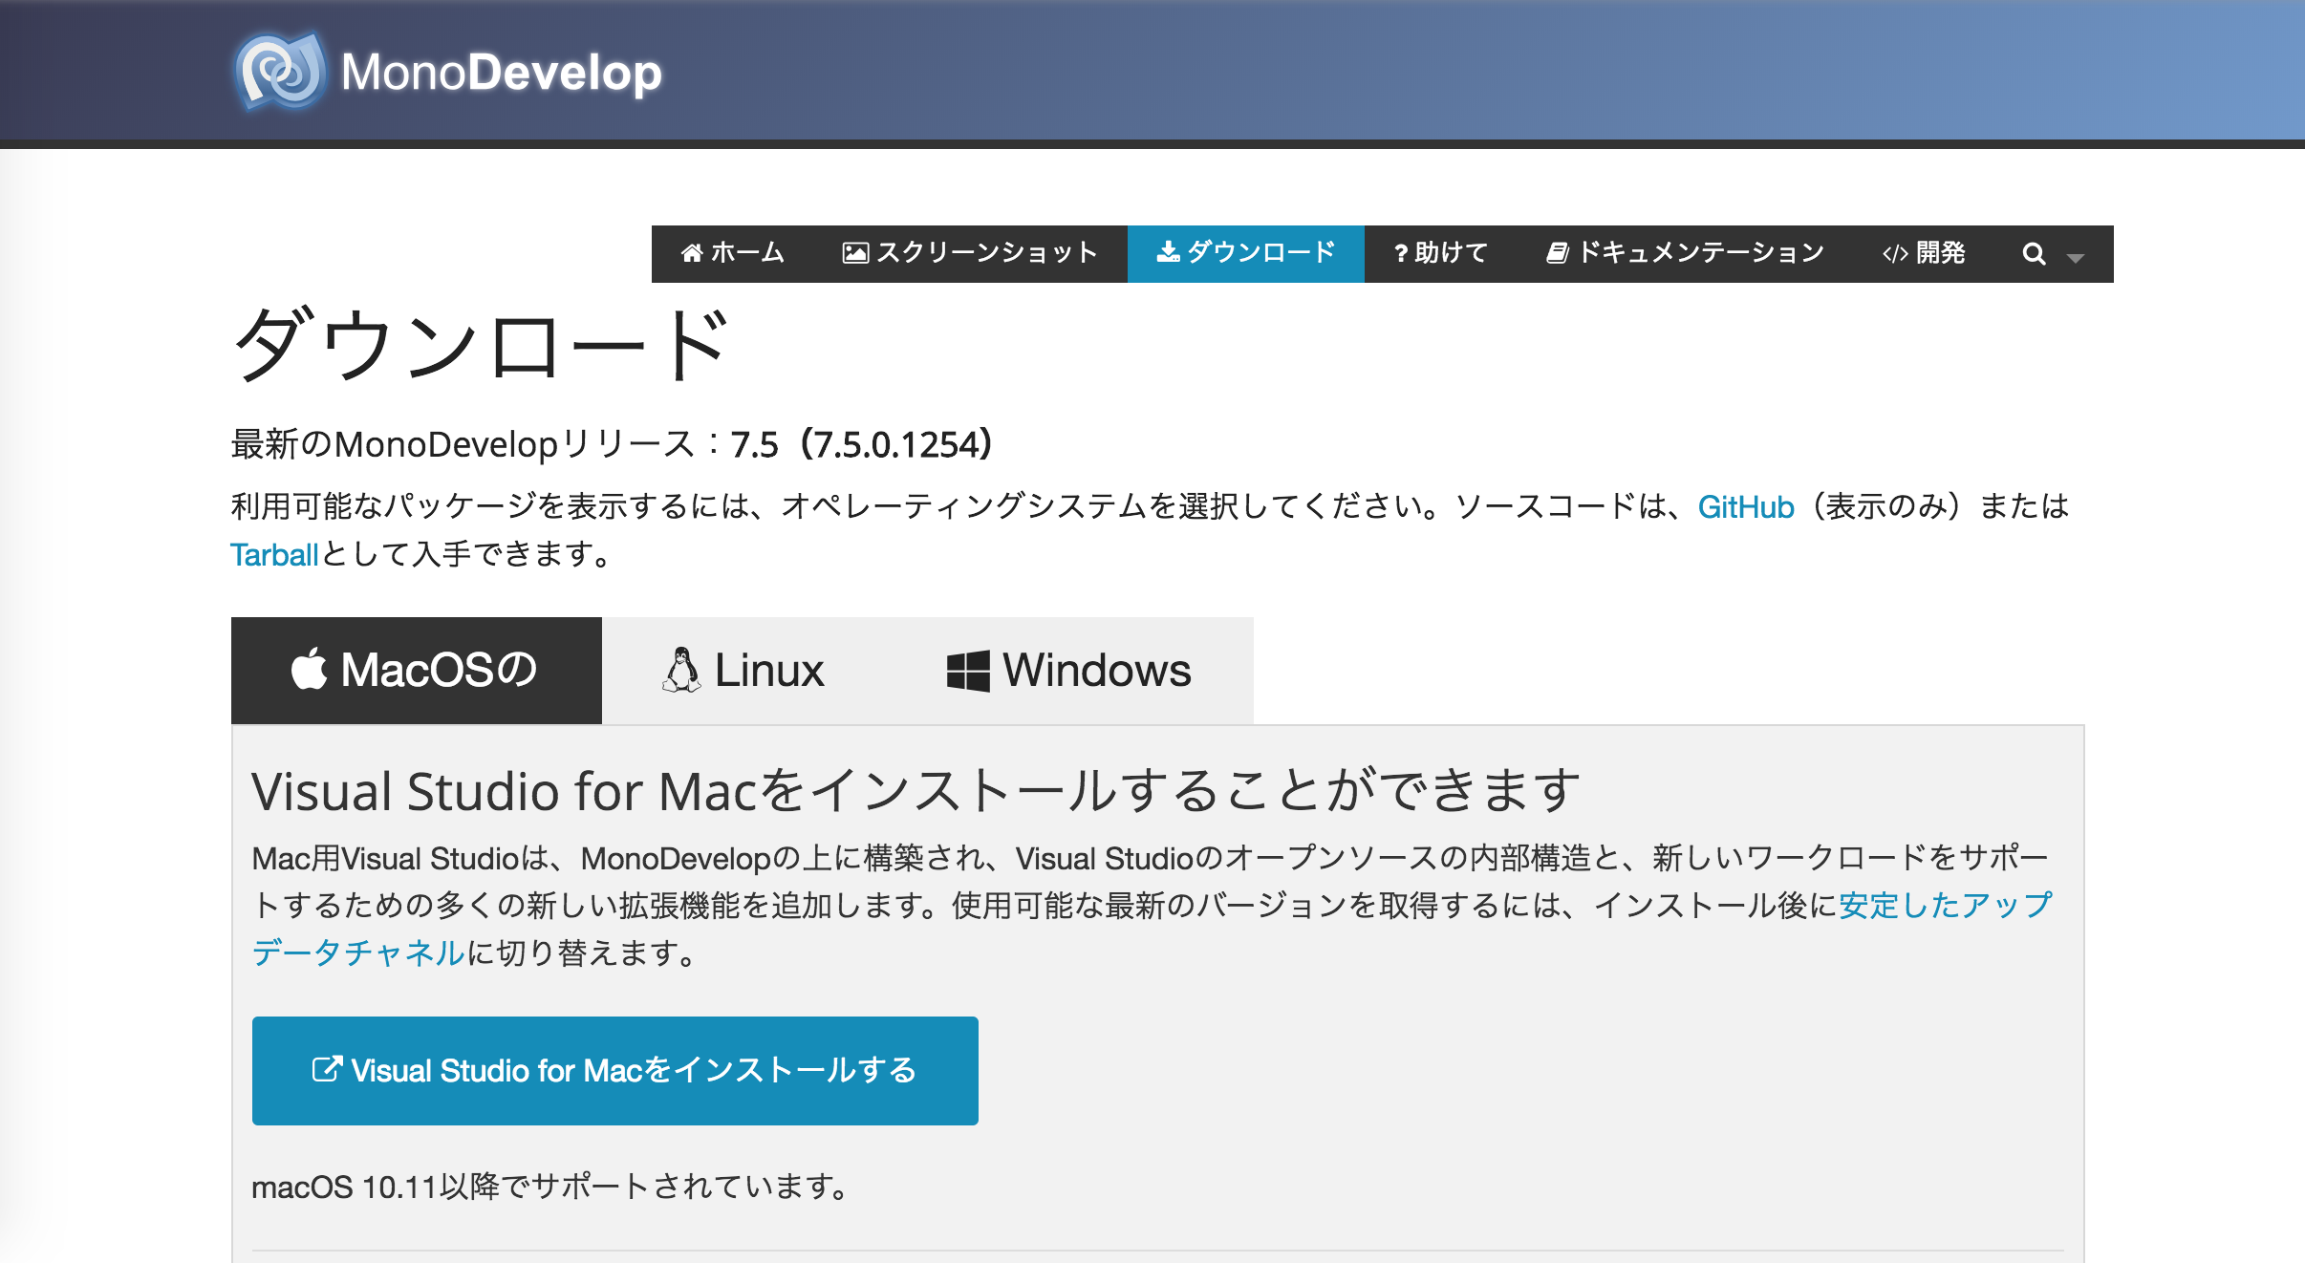Click the MonoDevelop logo icon
This screenshot has width=2305, height=1263.
pos(279,71)
